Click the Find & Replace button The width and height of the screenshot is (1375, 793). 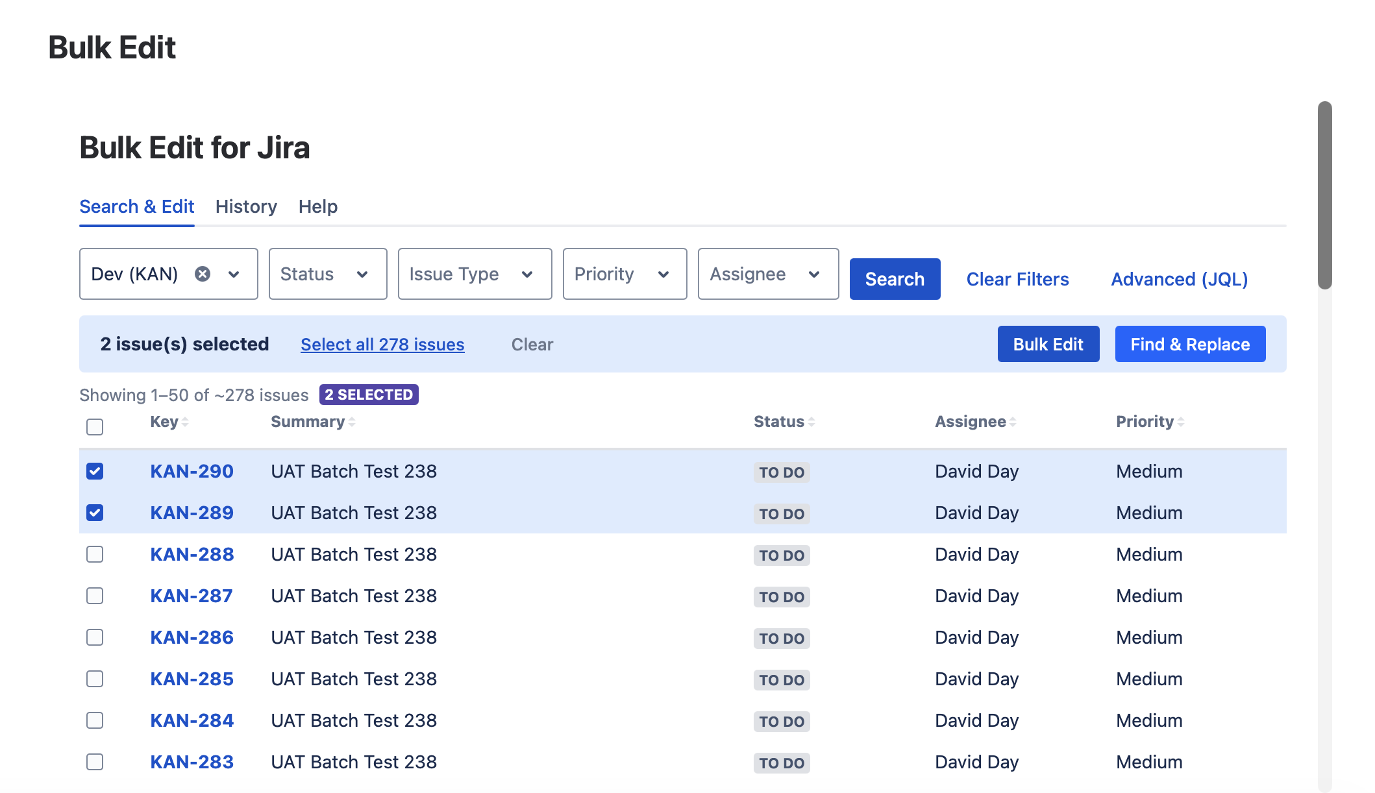coord(1190,344)
